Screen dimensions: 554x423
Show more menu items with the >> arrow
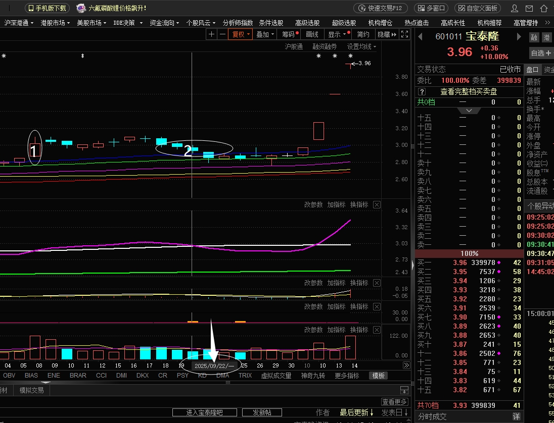pos(547,23)
